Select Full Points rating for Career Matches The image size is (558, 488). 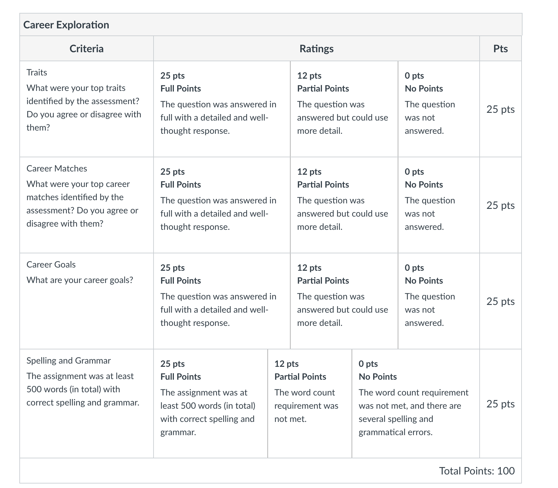click(x=222, y=205)
